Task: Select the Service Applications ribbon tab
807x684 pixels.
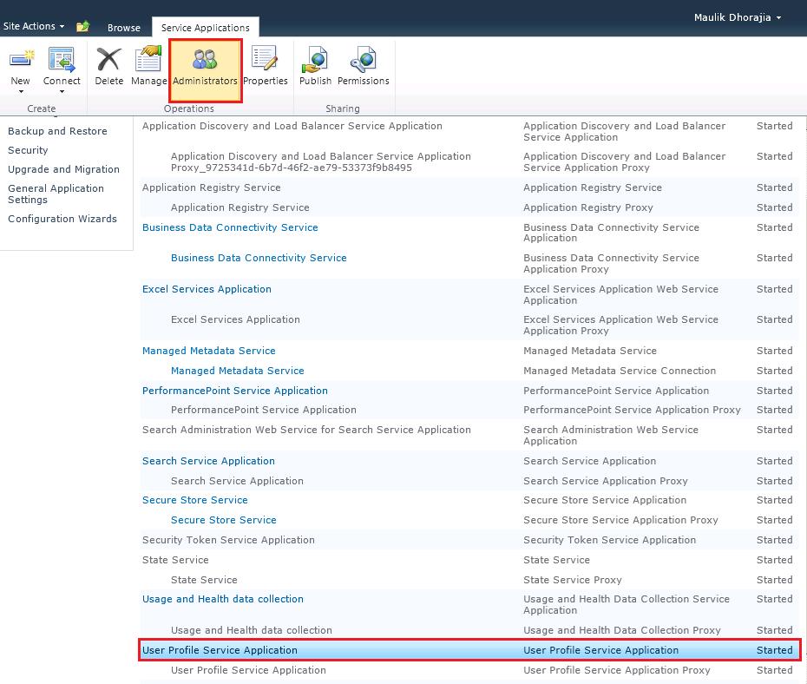Action: pyautogui.click(x=205, y=27)
